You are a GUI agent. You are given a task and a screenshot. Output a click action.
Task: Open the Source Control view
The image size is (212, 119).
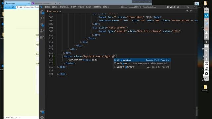(42, 24)
